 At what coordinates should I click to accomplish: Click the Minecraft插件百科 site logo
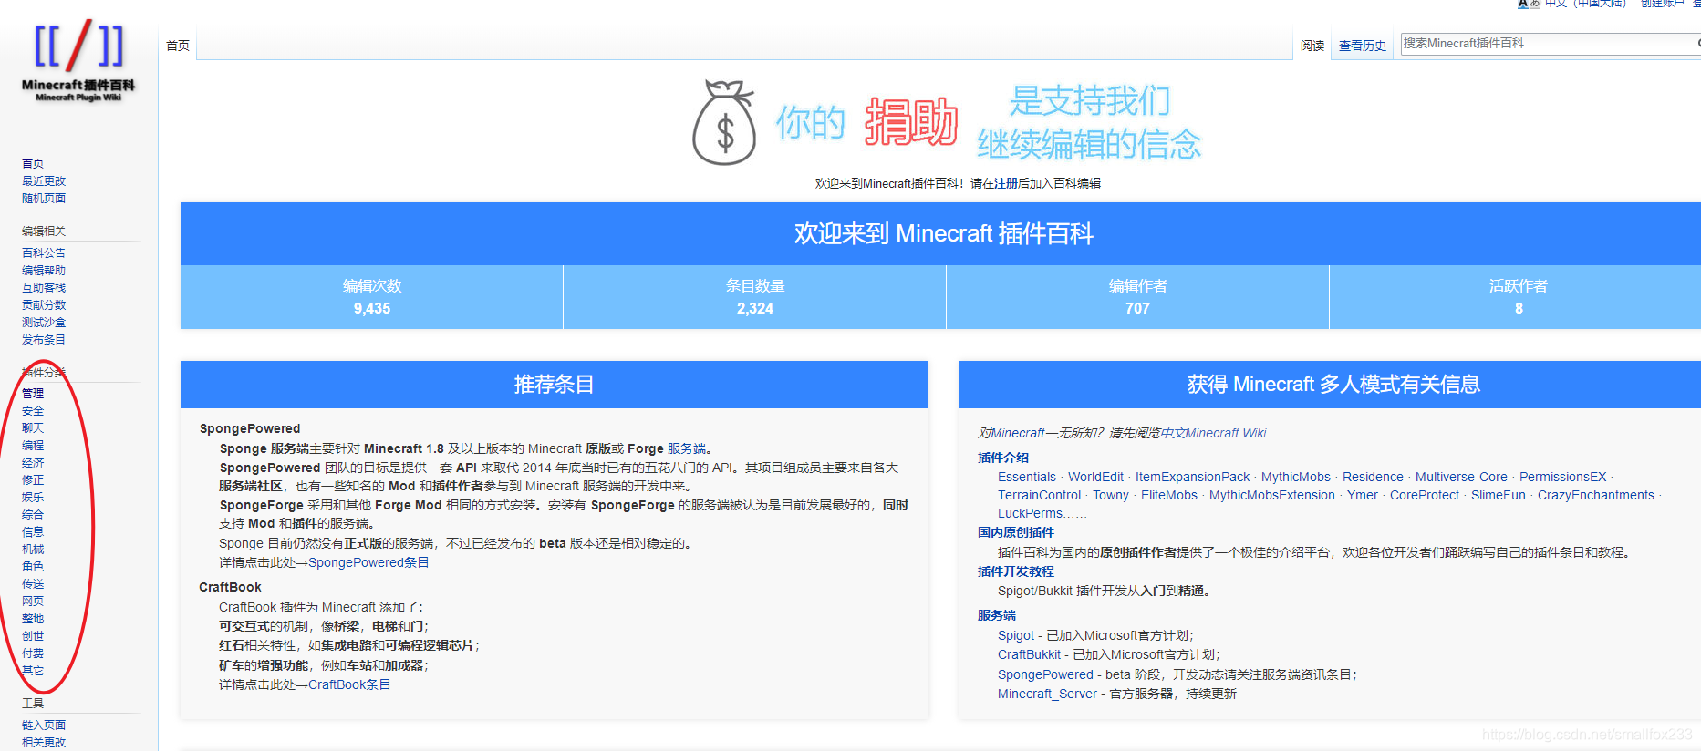[78, 60]
